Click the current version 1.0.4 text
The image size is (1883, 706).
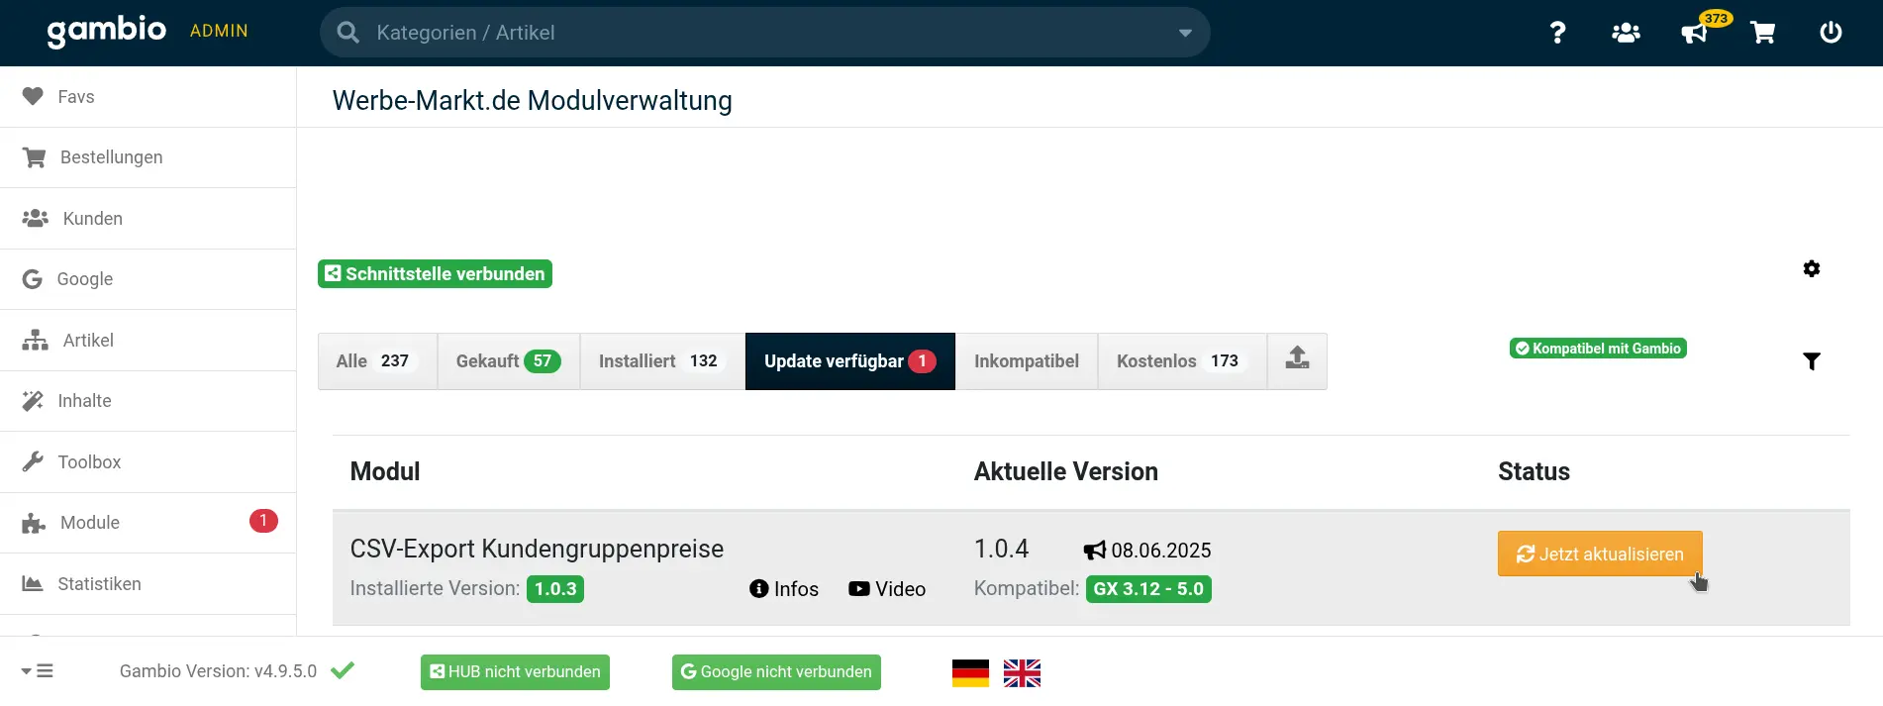(x=1001, y=549)
